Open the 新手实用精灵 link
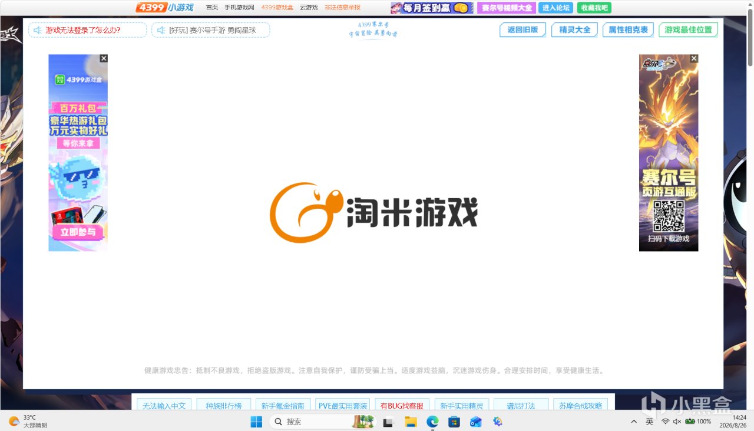Viewport: 754px width, 431px height. point(462,406)
